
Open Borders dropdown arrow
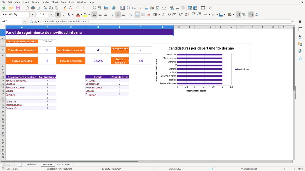[209, 15]
